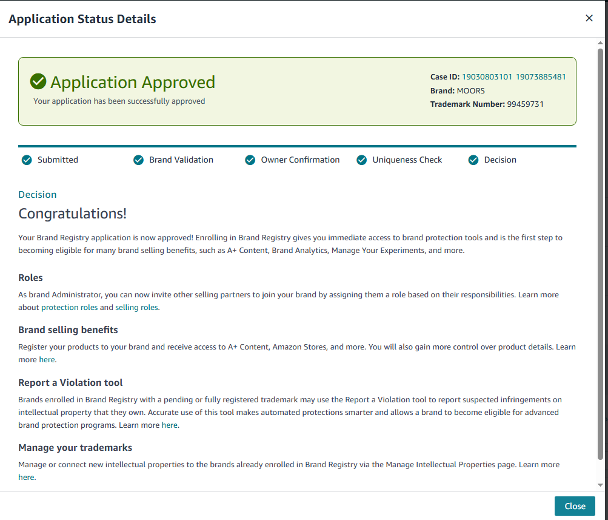This screenshot has width=608, height=520.
Task: Open the selling roles link
Action: coord(136,308)
